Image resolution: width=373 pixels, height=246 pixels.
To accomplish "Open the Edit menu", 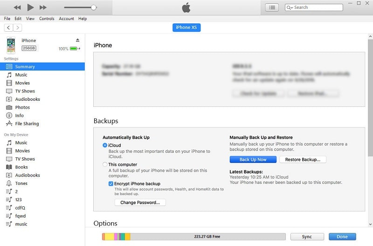I will (x=18, y=19).
